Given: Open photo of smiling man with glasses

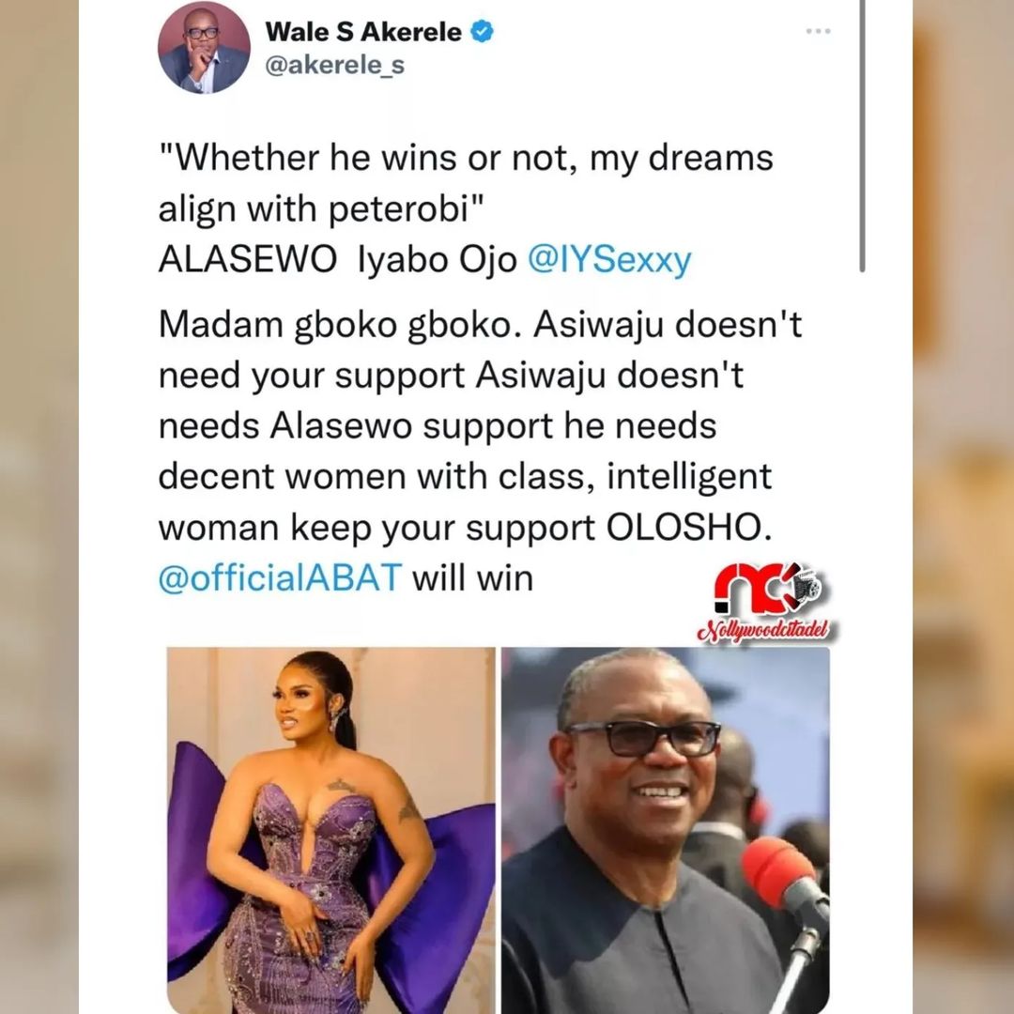Looking at the screenshot, I should pyautogui.click(x=666, y=830).
